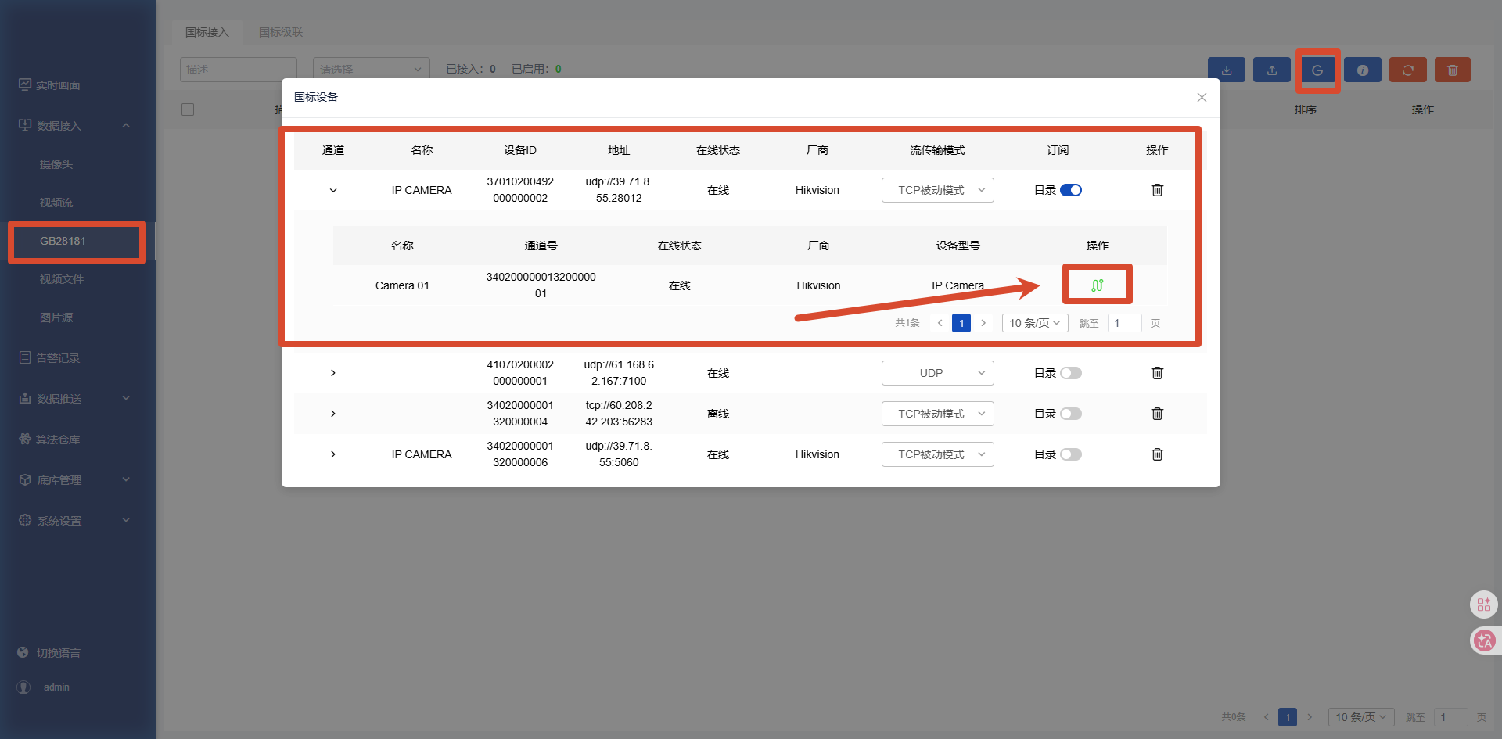Click the bottom-right 跳至 page input
Image resolution: width=1502 pixels, height=739 pixels.
[1451, 717]
